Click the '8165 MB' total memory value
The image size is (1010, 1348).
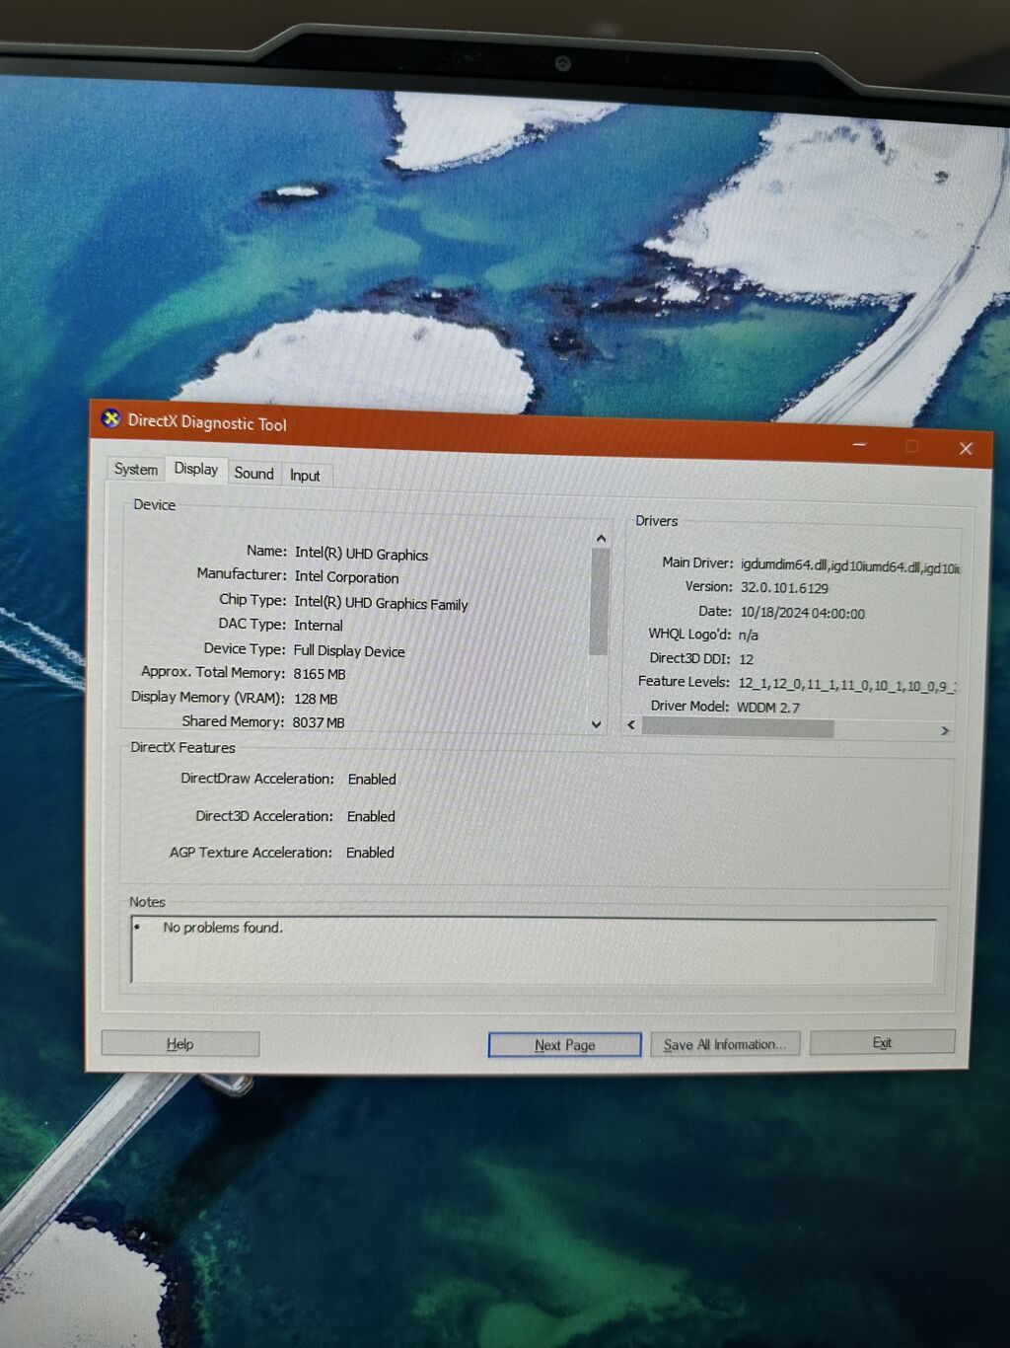(x=319, y=674)
